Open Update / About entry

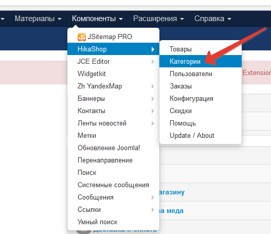[201, 135]
